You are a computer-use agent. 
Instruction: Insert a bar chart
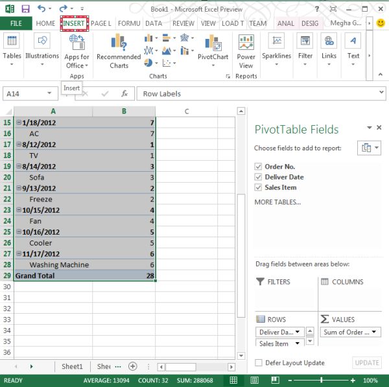(x=167, y=38)
